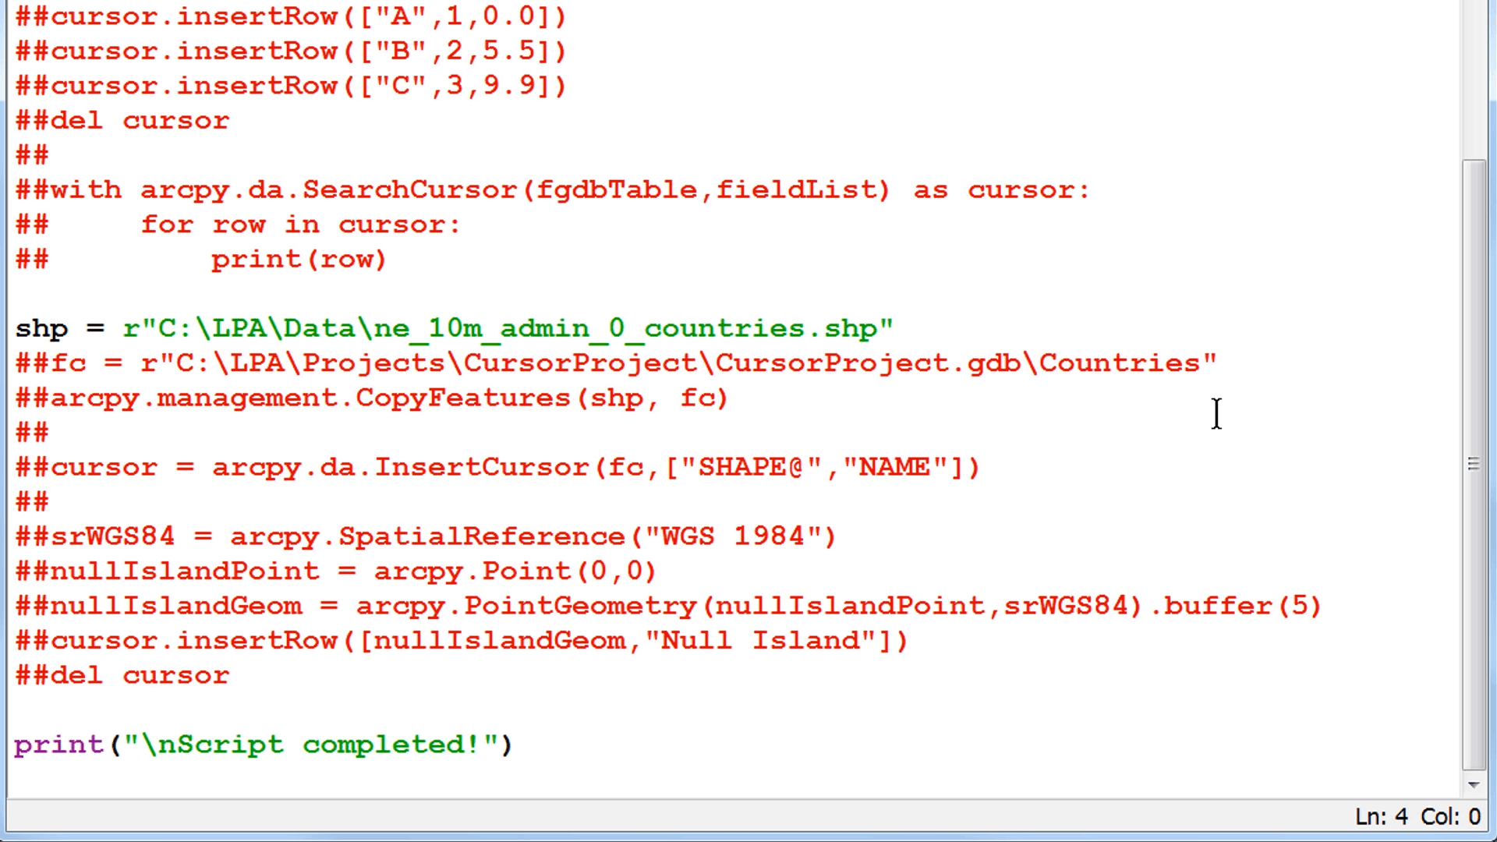Click the commented print(row) line

[x=298, y=260]
